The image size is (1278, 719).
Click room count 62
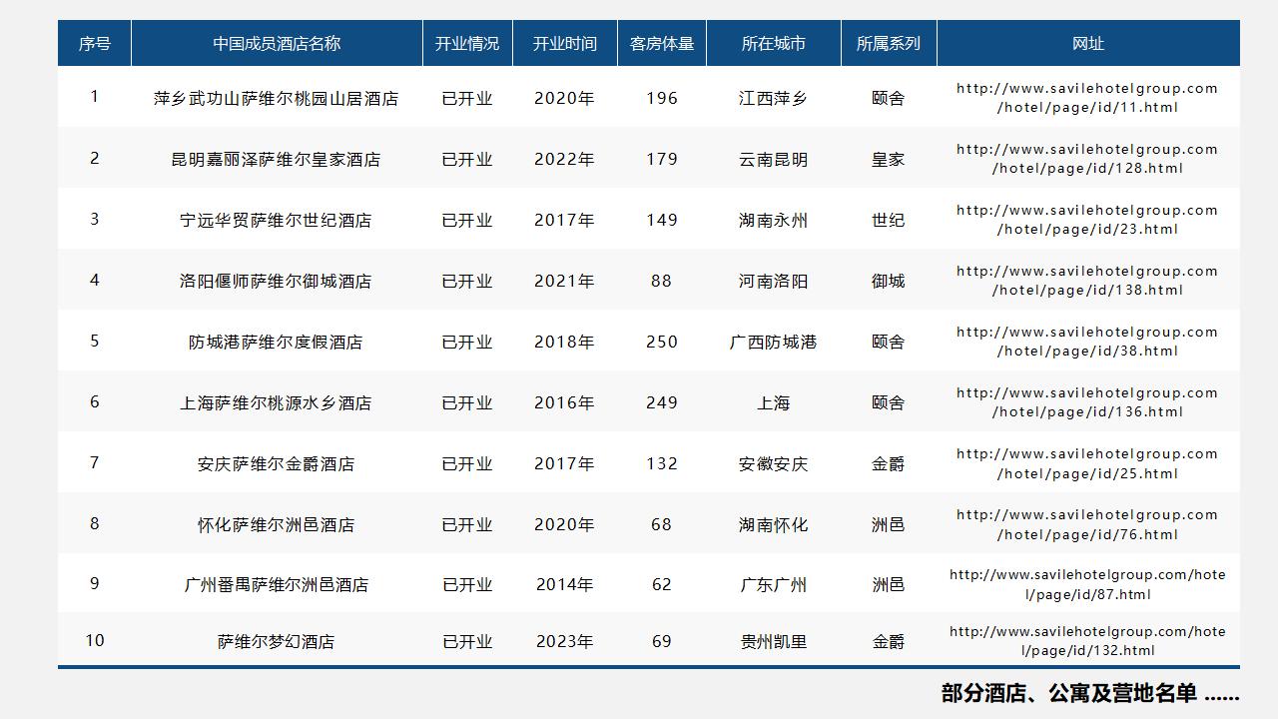662,585
